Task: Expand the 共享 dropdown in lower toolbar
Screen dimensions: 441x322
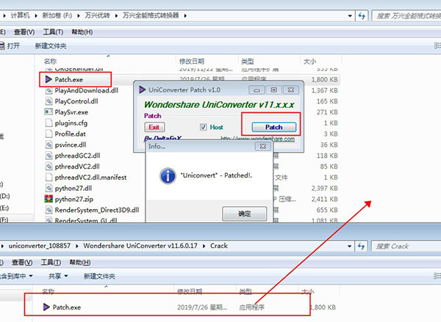Action: coord(57,276)
